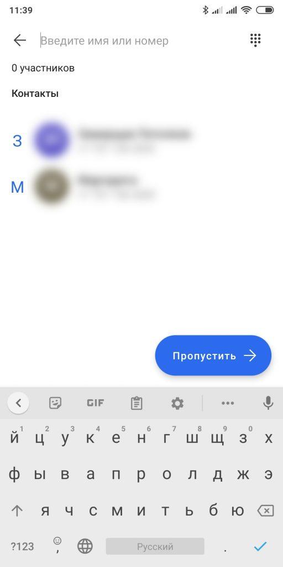Tap the emoji comma key

57,545
